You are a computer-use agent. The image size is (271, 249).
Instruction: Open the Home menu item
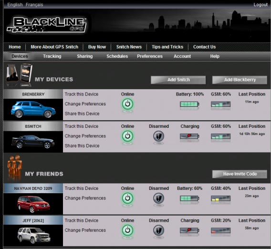click(x=15, y=47)
